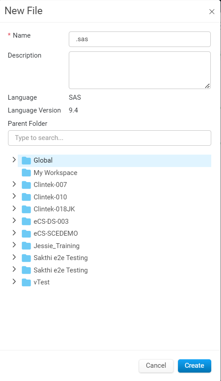
Task: Select the Sakthi e2e Testing label just below Jessie_Training
Action: click(61, 258)
